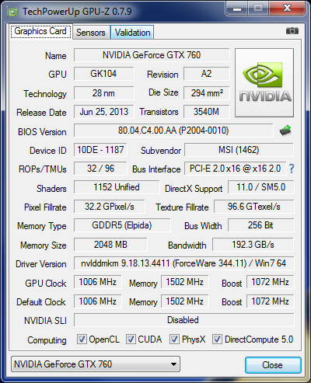Click the Die Size field 294 mm²
This screenshot has width=311, height=383.
[207, 93]
